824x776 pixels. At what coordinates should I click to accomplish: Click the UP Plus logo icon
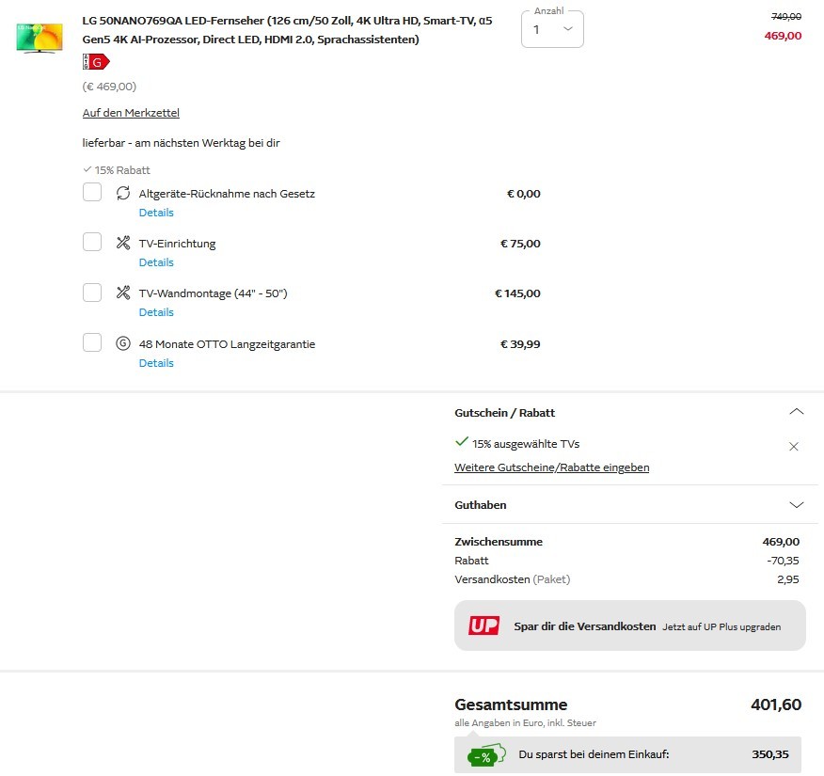484,626
